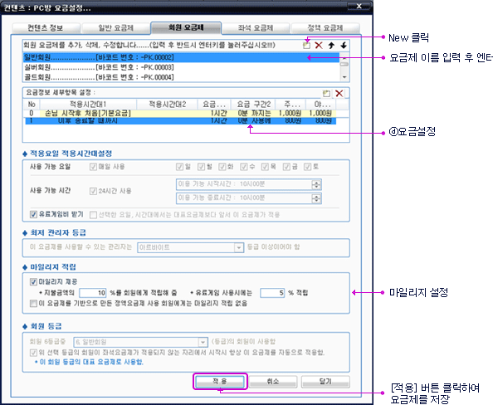Click the 지불금액의 mileage percent input field
The height and width of the screenshot is (405, 493).
pyautogui.click(x=93, y=293)
